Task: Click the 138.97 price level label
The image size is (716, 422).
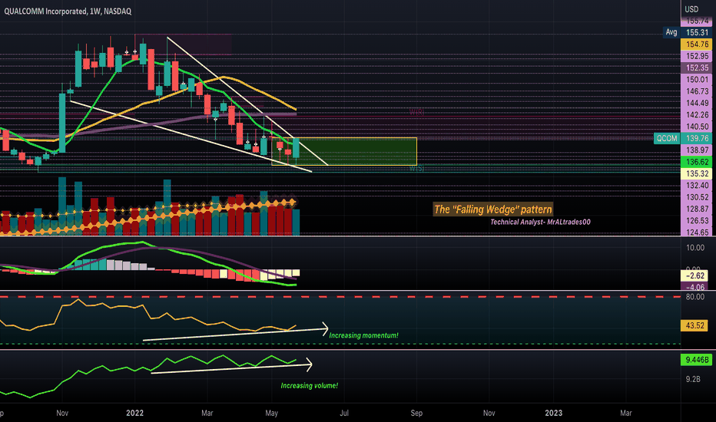Action: (696, 150)
